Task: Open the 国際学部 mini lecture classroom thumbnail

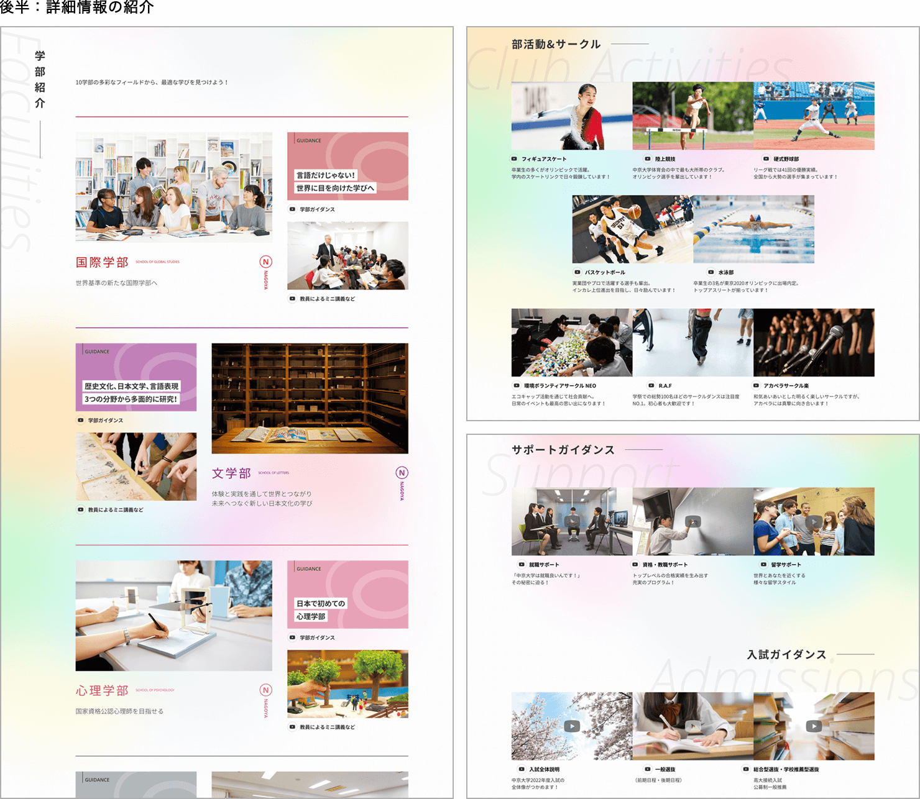Action: click(x=347, y=255)
